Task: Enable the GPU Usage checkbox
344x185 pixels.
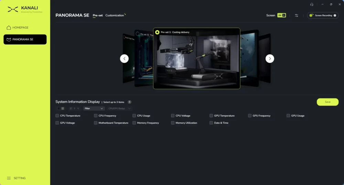Action: pyautogui.click(x=288, y=116)
